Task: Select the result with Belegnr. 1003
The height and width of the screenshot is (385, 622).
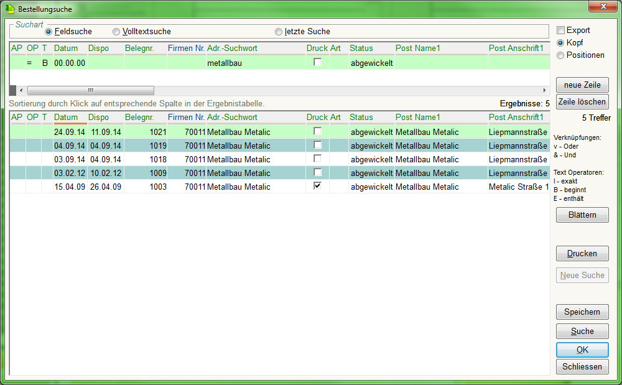Action: pos(280,187)
